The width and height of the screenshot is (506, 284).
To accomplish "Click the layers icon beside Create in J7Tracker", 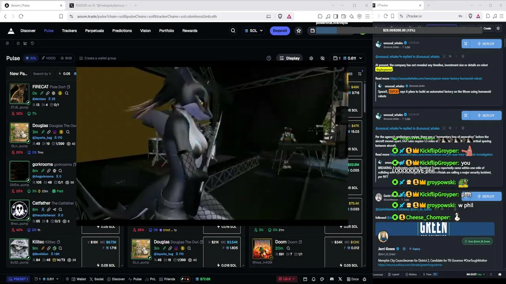I will click(x=498, y=28).
